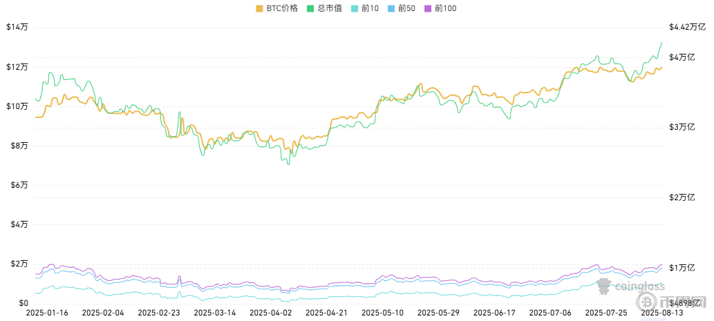Click the blue 前50 legend swatch
This screenshot has width=714, height=321.
(392, 8)
